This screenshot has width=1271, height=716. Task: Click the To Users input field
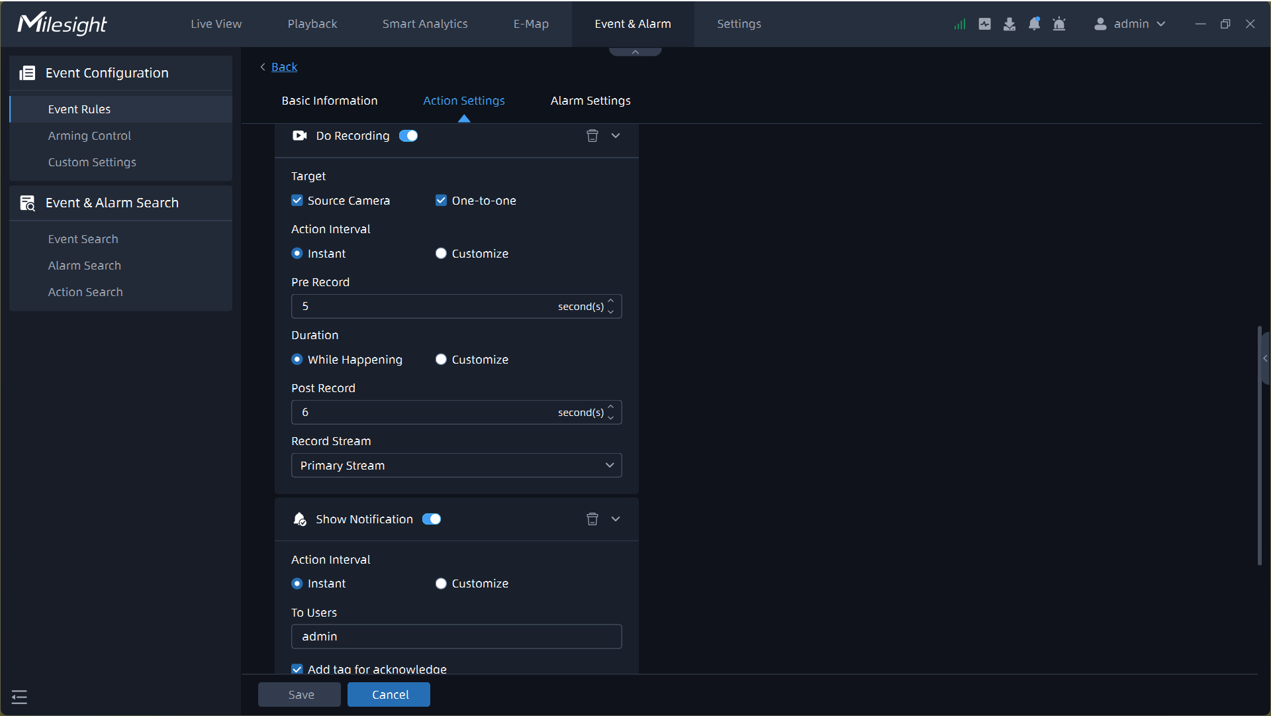coord(456,637)
